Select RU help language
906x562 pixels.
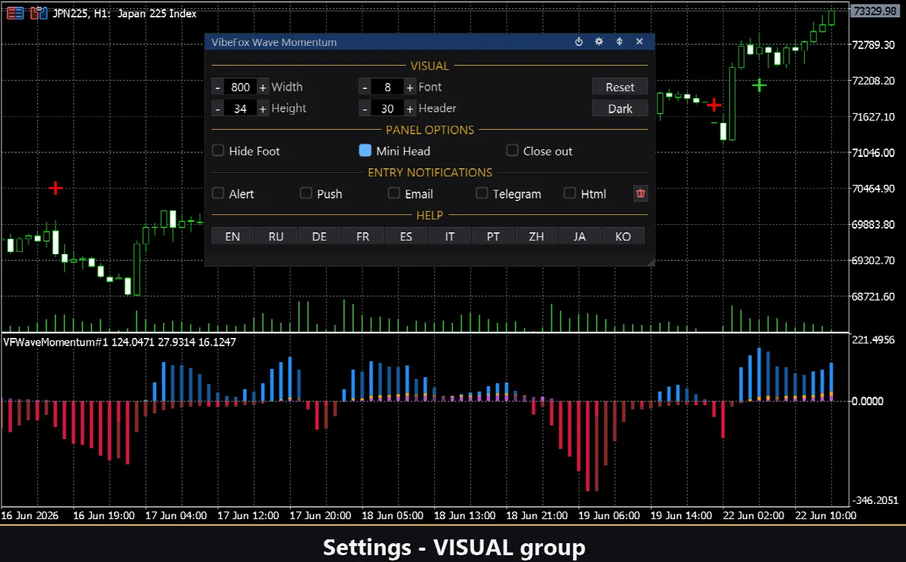[276, 236]
